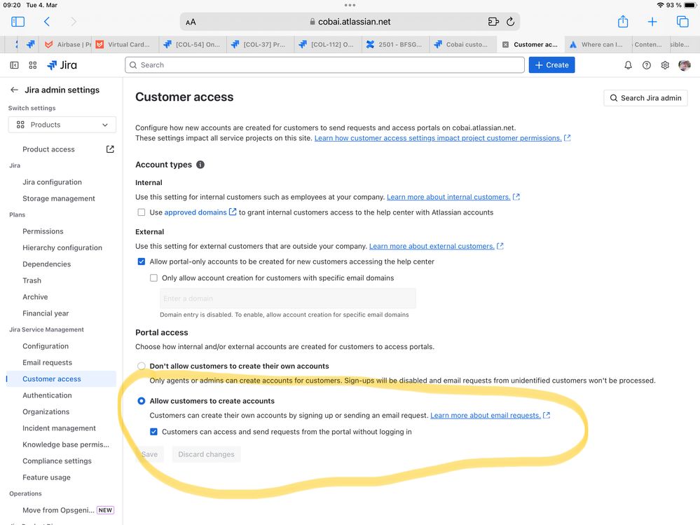Open Jira configuration in sidebar
700x525 pixels.
tap(53, 182)
